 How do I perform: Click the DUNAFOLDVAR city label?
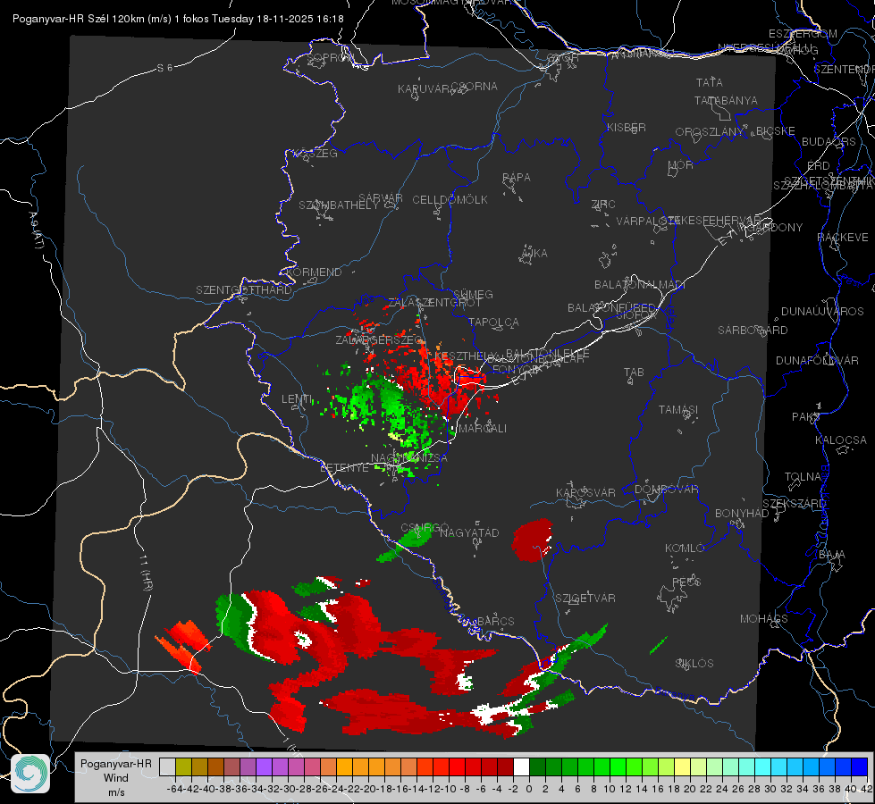817,360
